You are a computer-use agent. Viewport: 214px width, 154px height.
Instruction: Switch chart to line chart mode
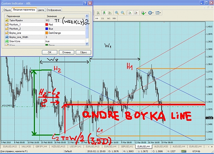(110, 13)
